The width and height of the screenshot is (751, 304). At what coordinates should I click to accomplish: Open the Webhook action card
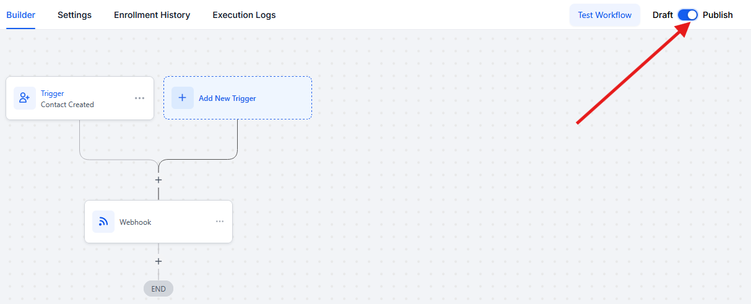click(158, 222)
